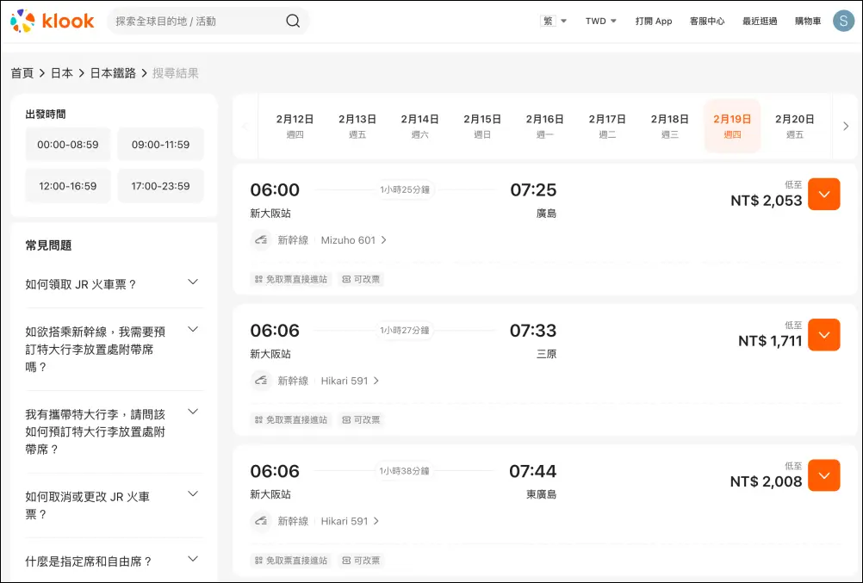Toggle the 17:00-23:59 departure time filter
Screen dimensions: 863x583
(160, 186)
